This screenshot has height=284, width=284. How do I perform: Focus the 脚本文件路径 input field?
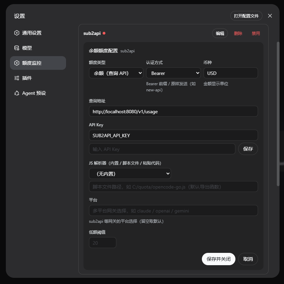(x=173, y=186)
